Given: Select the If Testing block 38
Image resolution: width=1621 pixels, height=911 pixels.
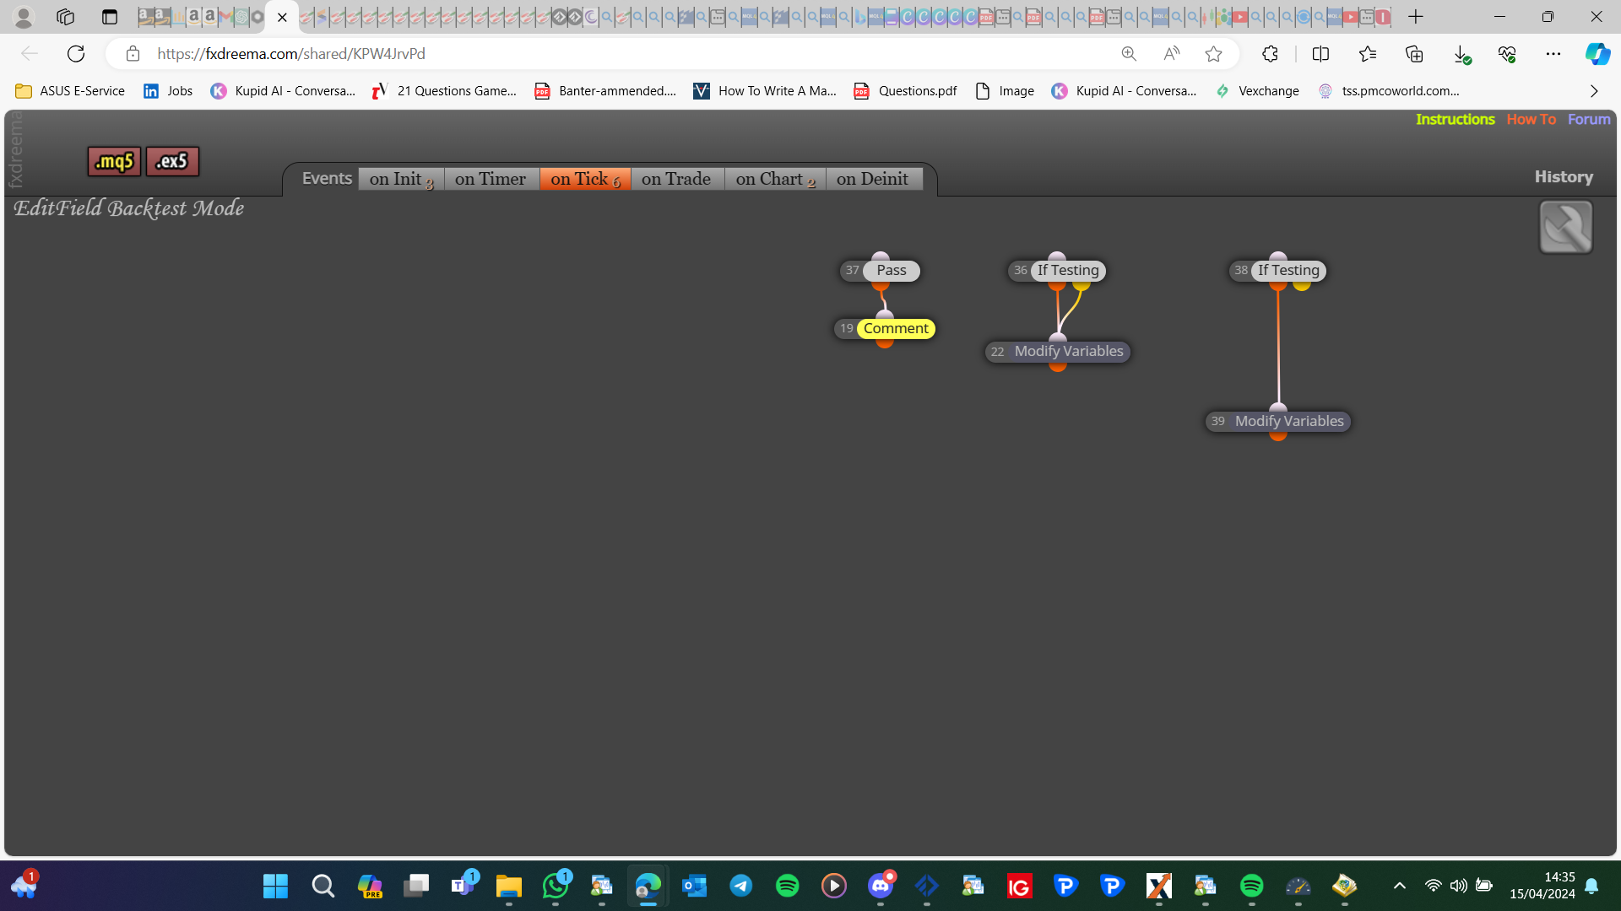Looking at the screenshot, I should pos(1277,271).
